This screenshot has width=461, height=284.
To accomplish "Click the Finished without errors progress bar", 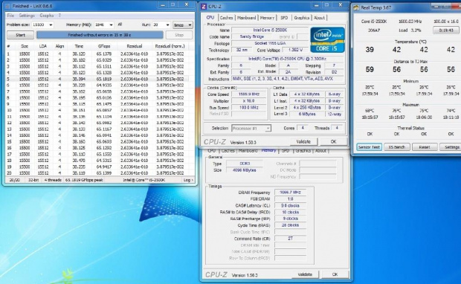I will (100, 35).
